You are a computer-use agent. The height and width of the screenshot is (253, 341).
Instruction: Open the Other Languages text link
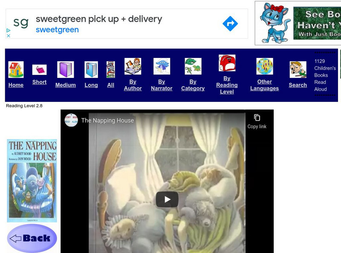(264, 85)
